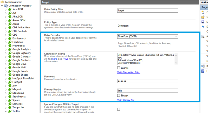The image size is (208, 113).
Task: Click into the Password field
Action: tap(147, 81)
